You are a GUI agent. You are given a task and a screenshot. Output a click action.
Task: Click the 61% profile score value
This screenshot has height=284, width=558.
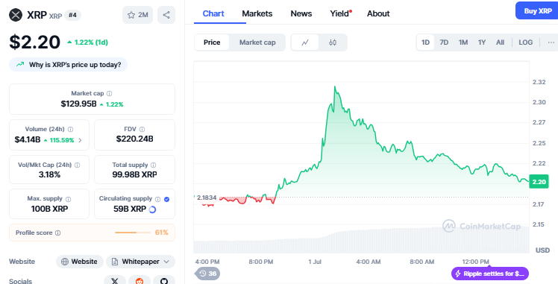[x=162, y=233]
